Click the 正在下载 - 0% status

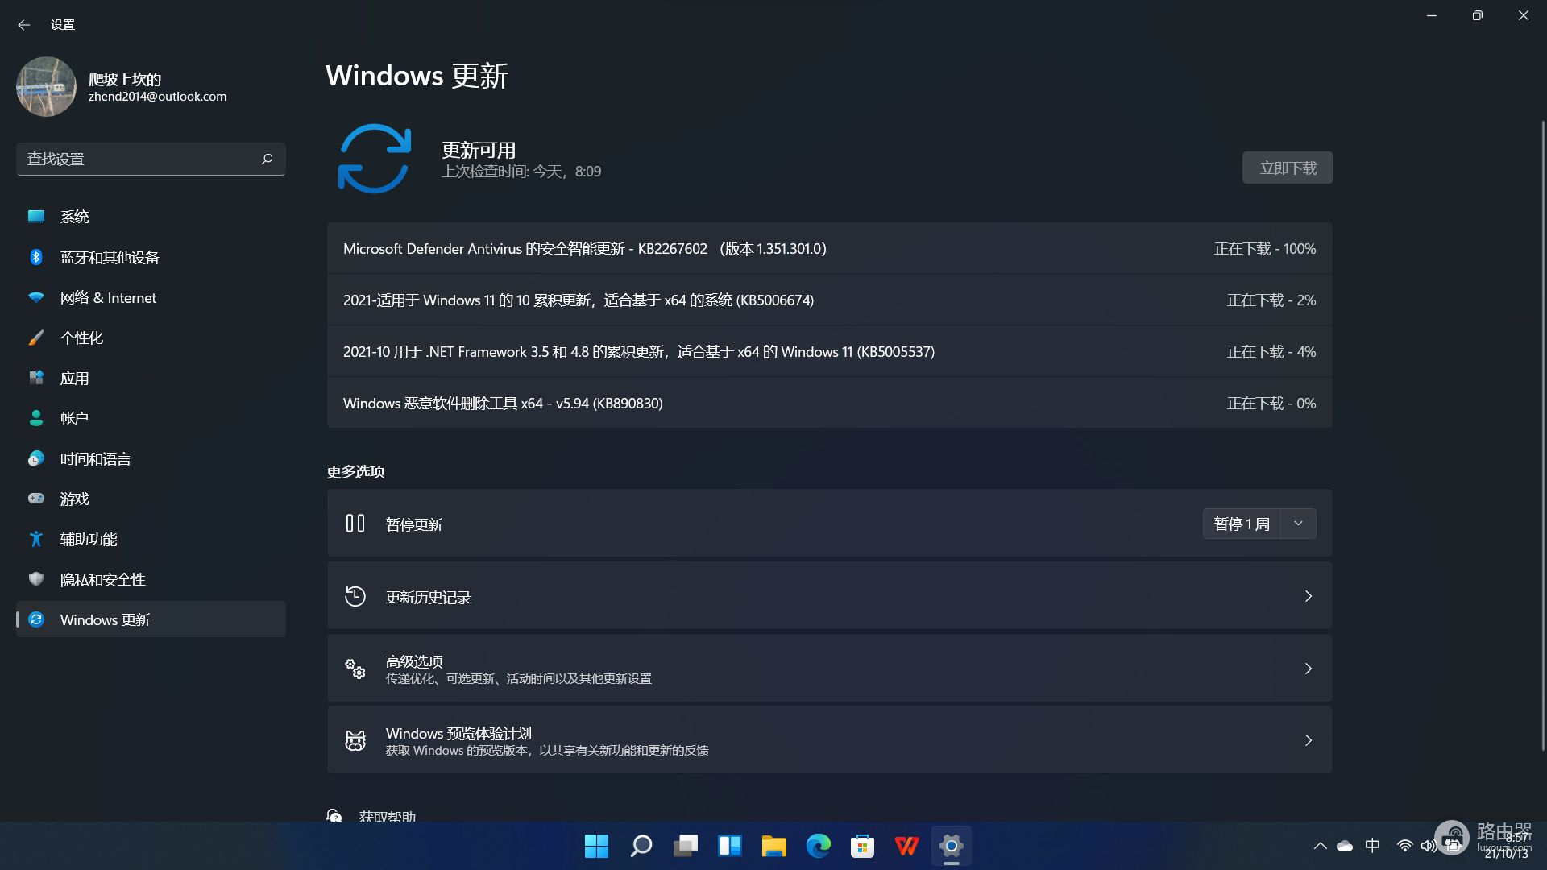click(x=1271, y=404)
